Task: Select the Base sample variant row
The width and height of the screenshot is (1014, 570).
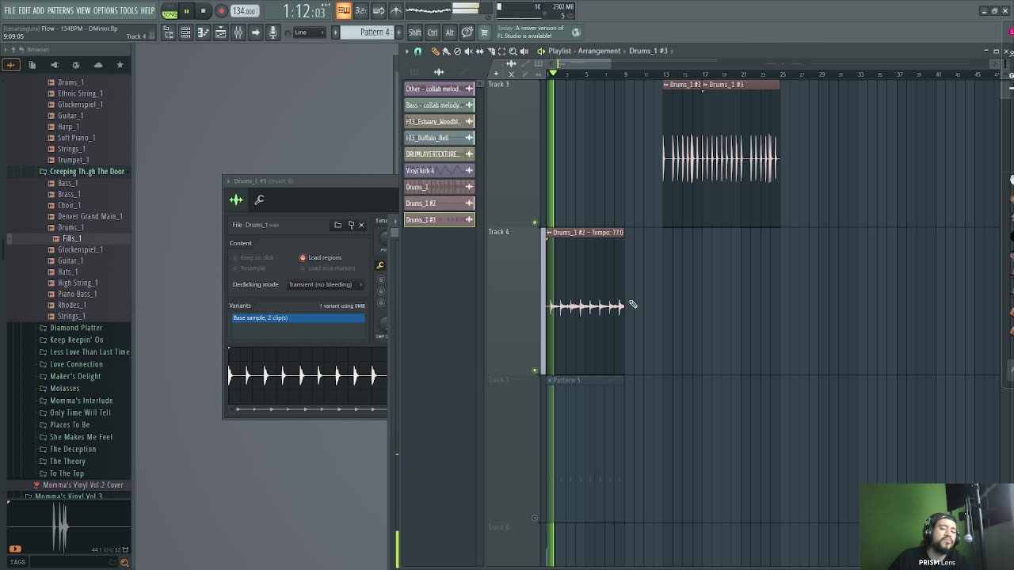Action: [x=298, y=318]
